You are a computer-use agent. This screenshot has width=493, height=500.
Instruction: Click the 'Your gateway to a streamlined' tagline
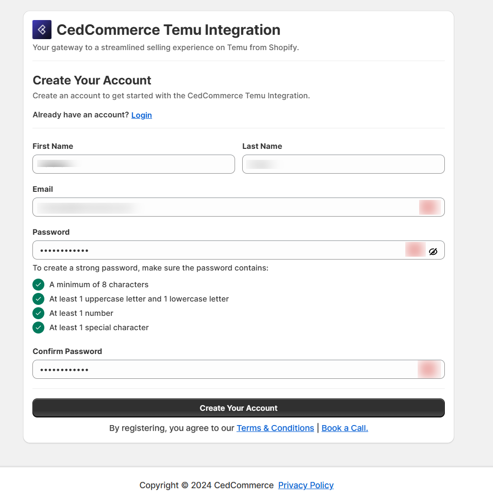166,48
